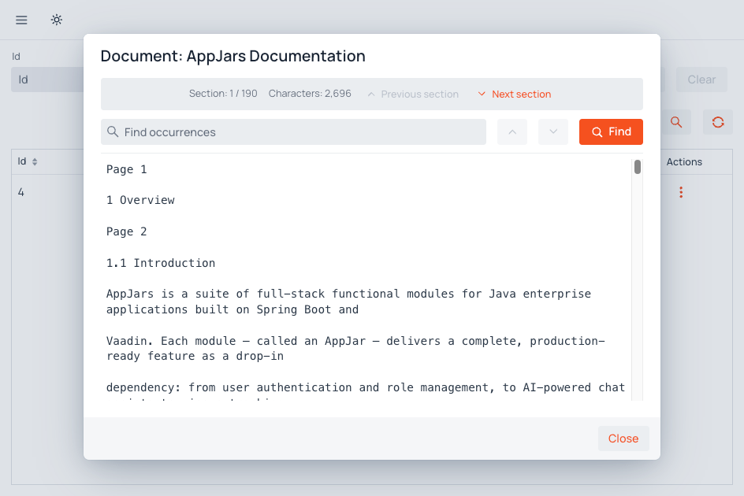Click the red search magnifier icon behind the dialog

[x=676, y=122]
